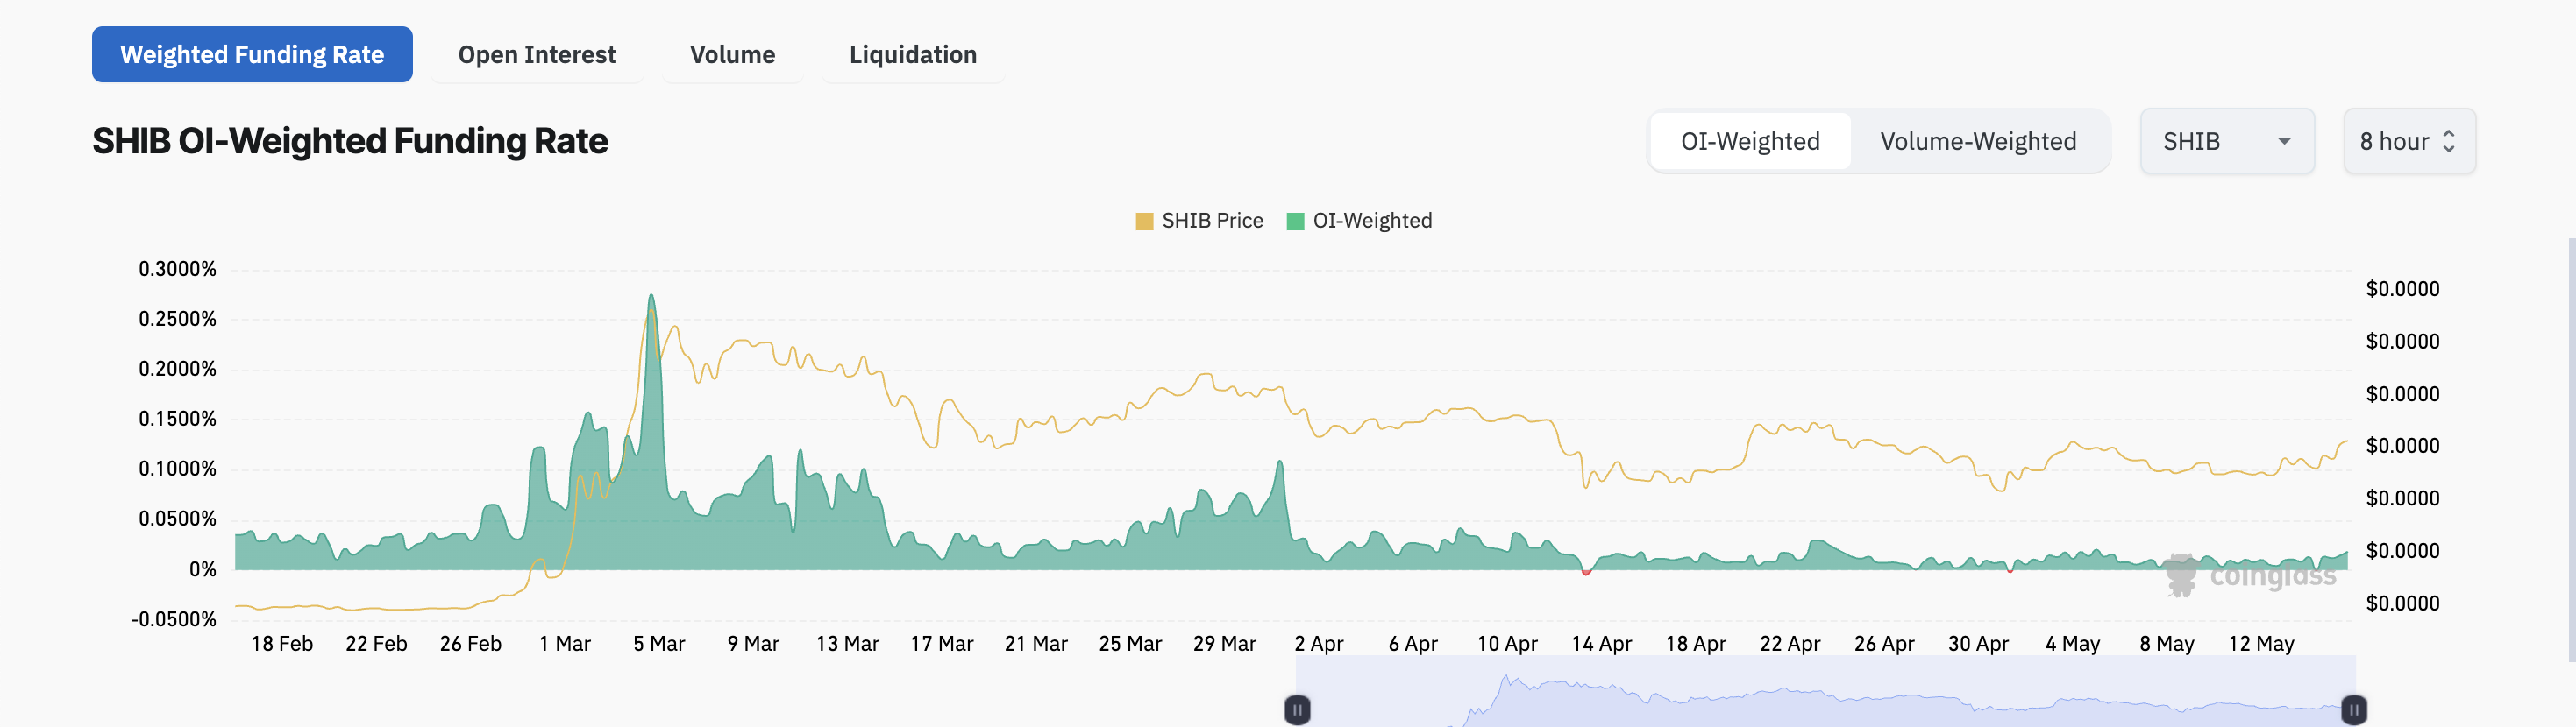The image size is (2576, 727).
Task: Click the red negative funding marker near 1 May
Action: coord(2009,570)
